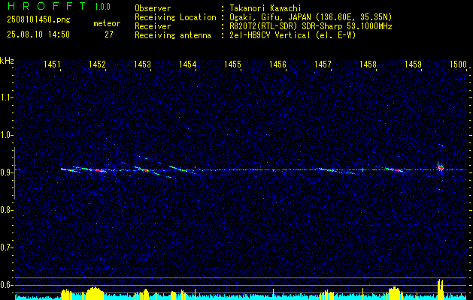Click the 'meteor' count label
The height and width of the screenshot is (300, 473).
107,23
